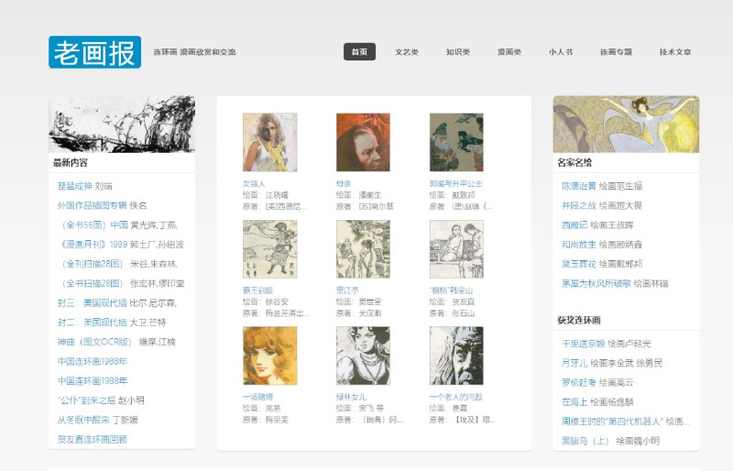Go to the 首页 tab

click(359, 52)
